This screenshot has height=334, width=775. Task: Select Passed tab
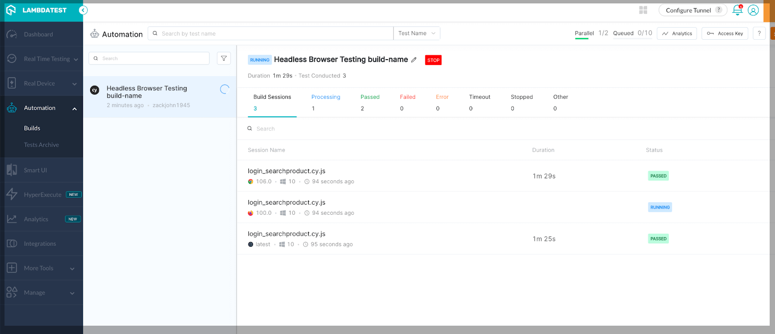click(370, 102)
